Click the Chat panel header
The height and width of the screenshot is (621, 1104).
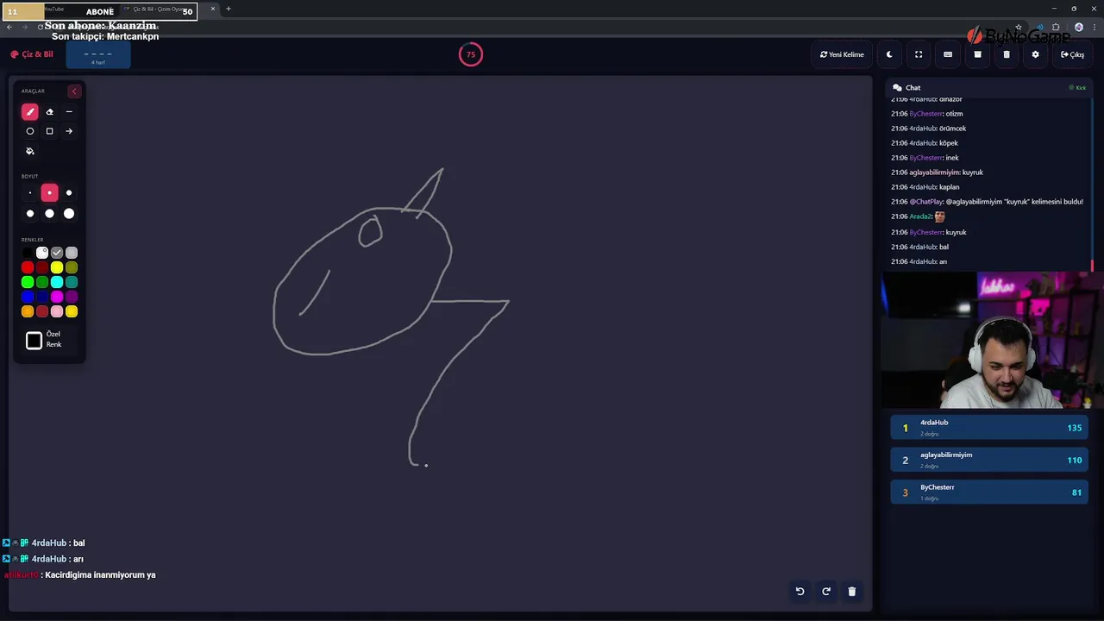989,87
